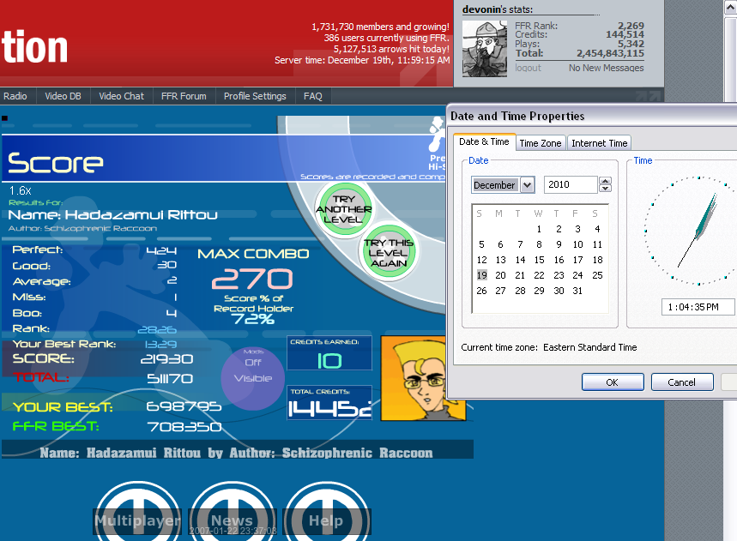Switch to the Internet Time tab
Screen dimensions: 737x541
(600, 143)
